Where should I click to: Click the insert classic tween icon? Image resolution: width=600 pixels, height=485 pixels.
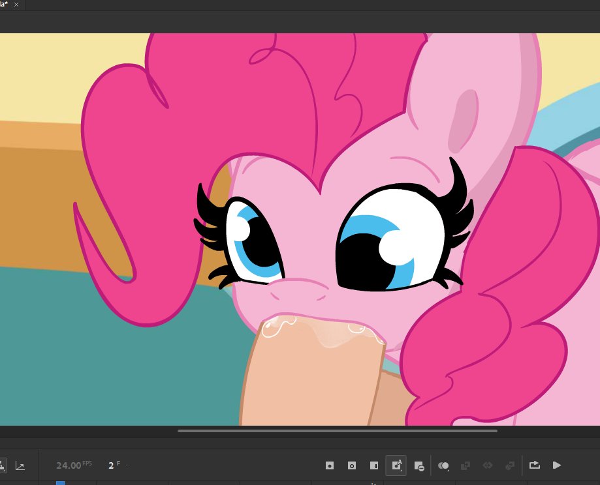tap(466, 465)
